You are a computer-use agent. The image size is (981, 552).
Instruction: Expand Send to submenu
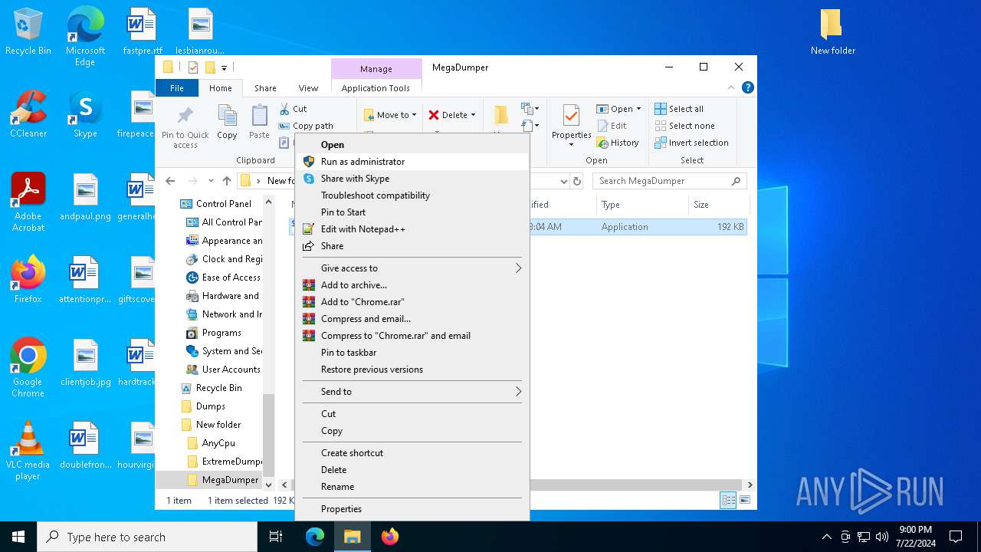click(x=412, y=392)
